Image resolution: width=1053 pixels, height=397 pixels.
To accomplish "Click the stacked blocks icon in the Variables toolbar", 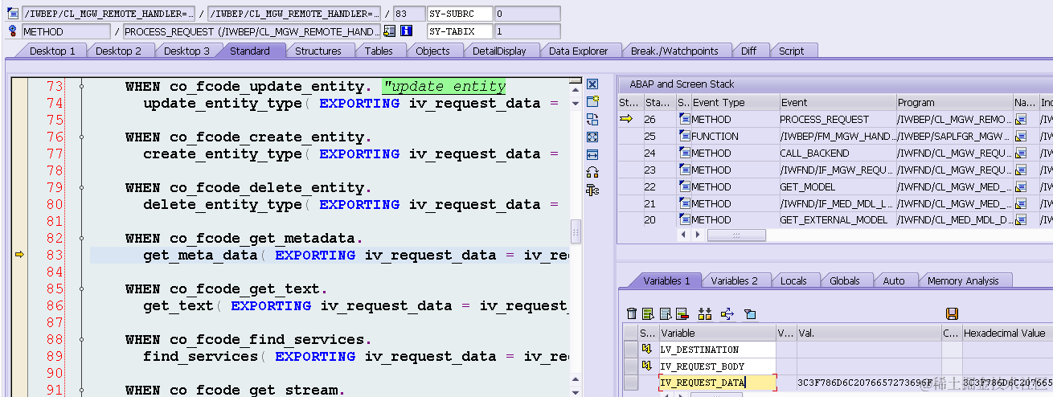I will (x=705, y=313).
